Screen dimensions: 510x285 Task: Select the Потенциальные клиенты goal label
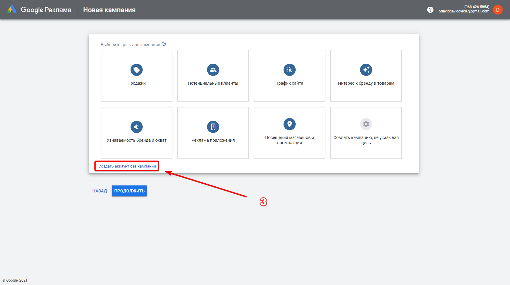click(213, 83)
